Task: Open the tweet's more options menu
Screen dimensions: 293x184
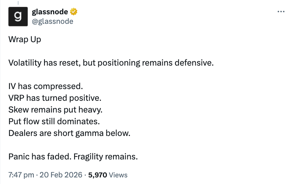Action: [281, 12]
